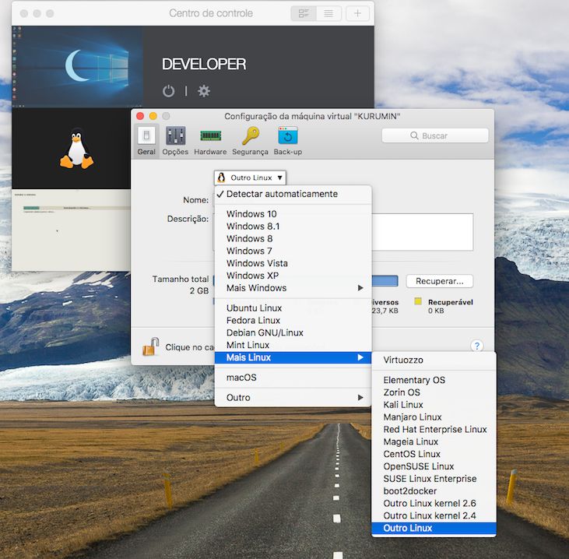
Task: Select macOS menu item
Action: pos(293,378)
